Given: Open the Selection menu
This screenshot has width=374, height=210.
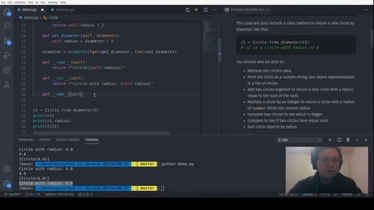Looking at the screenshot, I should [20, 2].
